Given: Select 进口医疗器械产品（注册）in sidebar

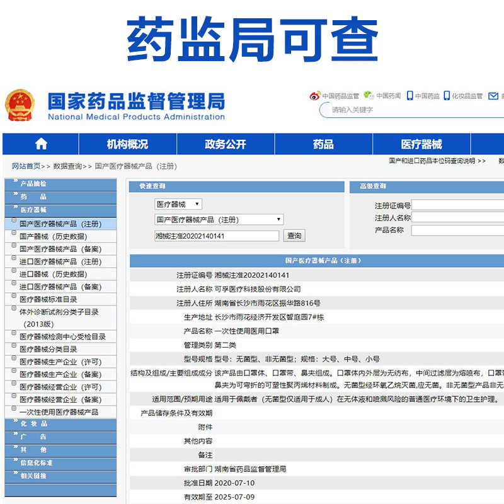Looking at the screenshot, I should (60, 261).
